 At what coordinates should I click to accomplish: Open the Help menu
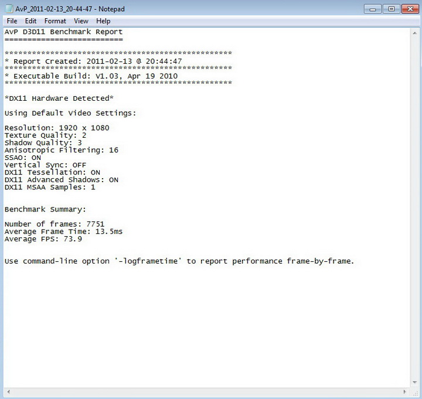click(x=103, y=21)
